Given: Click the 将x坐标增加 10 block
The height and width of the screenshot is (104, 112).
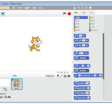Looking at the screenshot, I should (82, 83).
